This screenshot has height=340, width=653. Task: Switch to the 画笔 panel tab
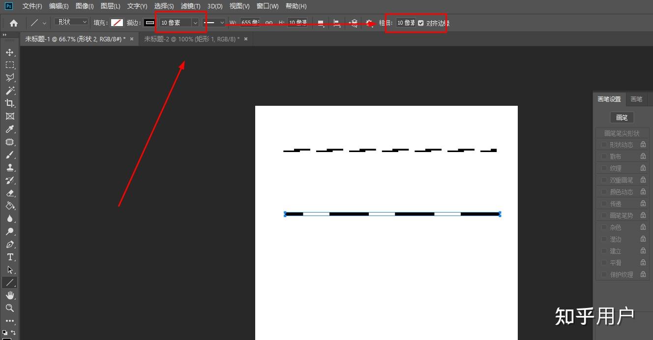click(636, 99)
